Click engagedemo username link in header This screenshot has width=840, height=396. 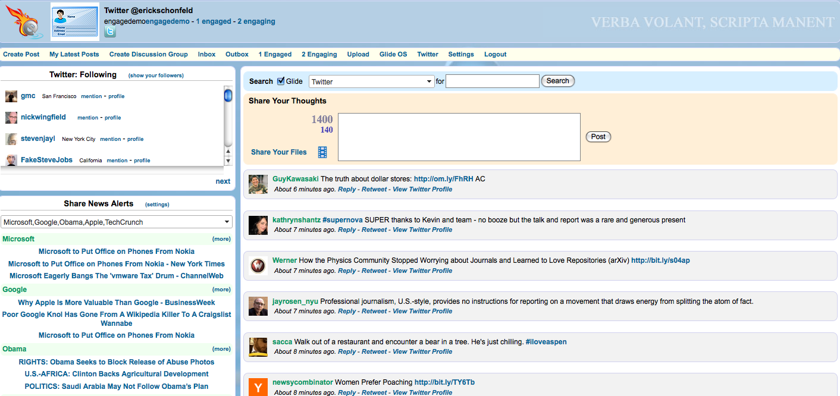(x=168, y=21)
